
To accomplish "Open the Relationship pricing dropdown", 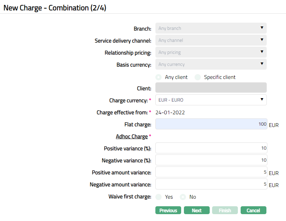I will coord(211,52).
